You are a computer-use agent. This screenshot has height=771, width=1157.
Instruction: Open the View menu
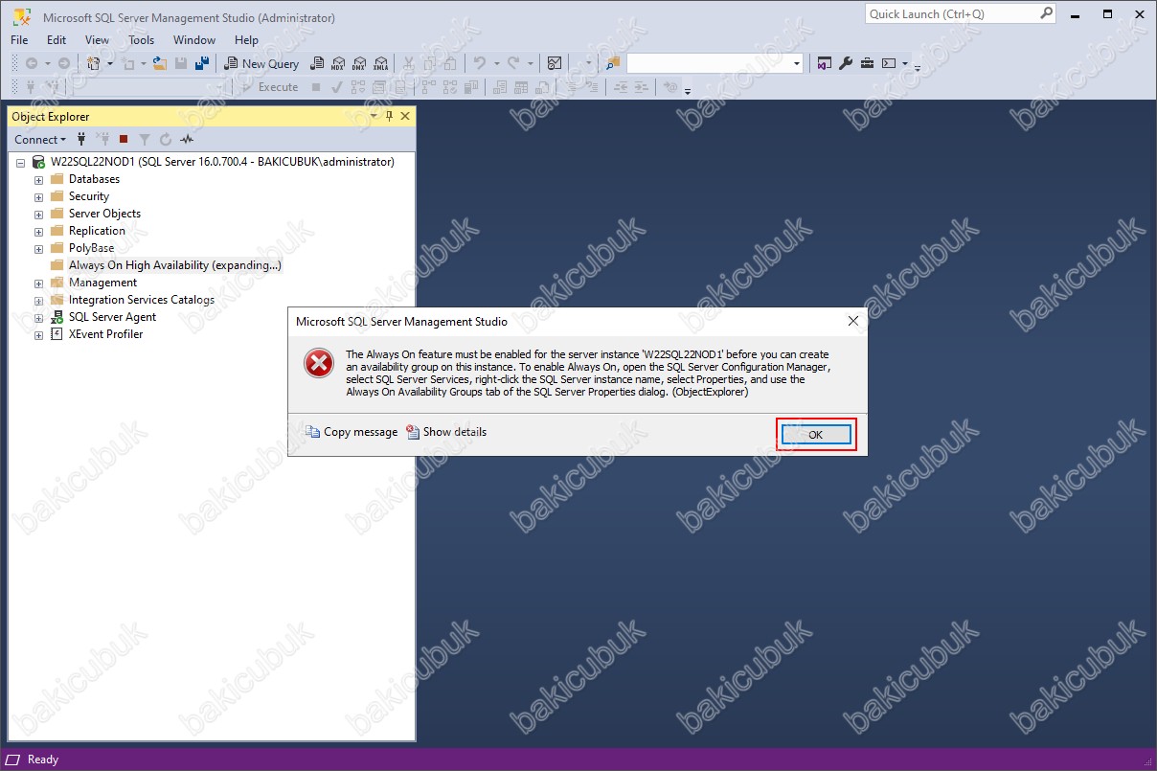click(97, 40)
